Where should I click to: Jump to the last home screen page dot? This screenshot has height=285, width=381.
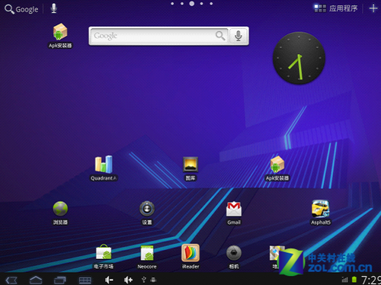[x=211, y=4]
